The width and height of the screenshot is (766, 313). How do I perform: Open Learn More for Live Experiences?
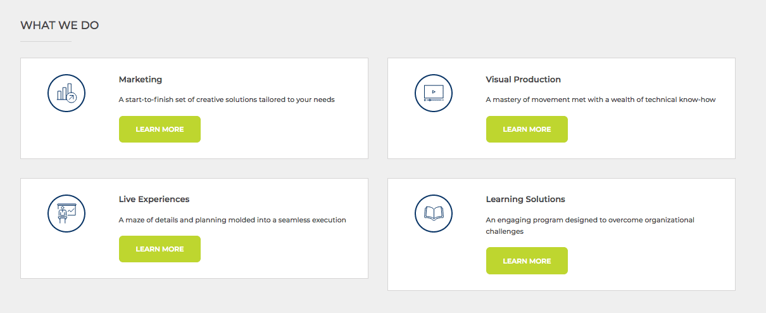[x=160, y=249]
